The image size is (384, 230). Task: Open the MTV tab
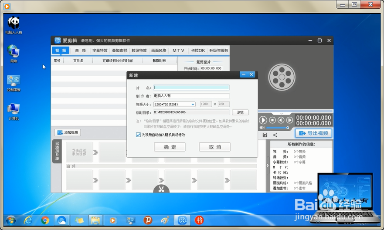point(178,51)
